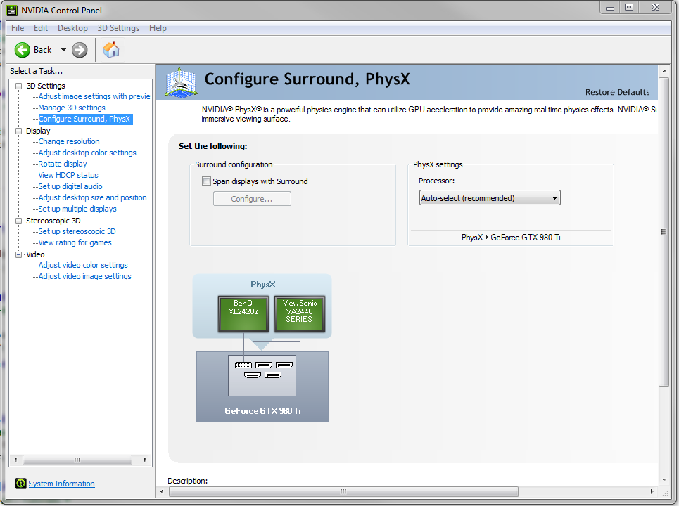Select Configure Surround, PhysX task
679x506 pixels.
coord(84,119)
